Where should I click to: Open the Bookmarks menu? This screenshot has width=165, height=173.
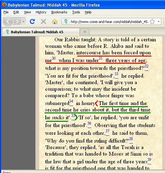pos(59,12)
